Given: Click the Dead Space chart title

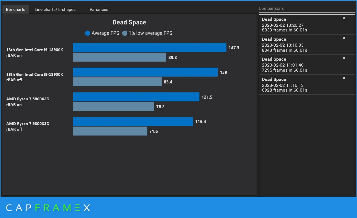Looking at the screenshot, I should pos(129,22).
